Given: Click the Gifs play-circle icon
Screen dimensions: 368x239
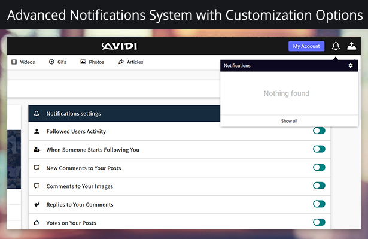Looking at the screenshot, I should [51, 62].
